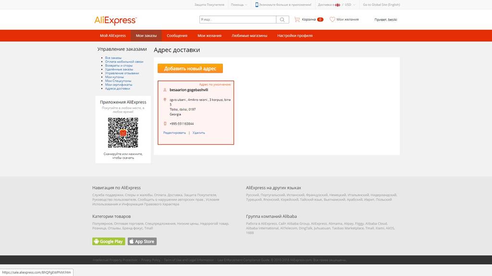Viewport: 492px width, 276px height.
Task: Click the AliExpress logo
Action: point(115,21)
